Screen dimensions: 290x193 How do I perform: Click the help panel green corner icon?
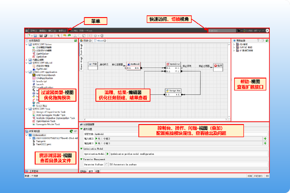pos(267,40)
